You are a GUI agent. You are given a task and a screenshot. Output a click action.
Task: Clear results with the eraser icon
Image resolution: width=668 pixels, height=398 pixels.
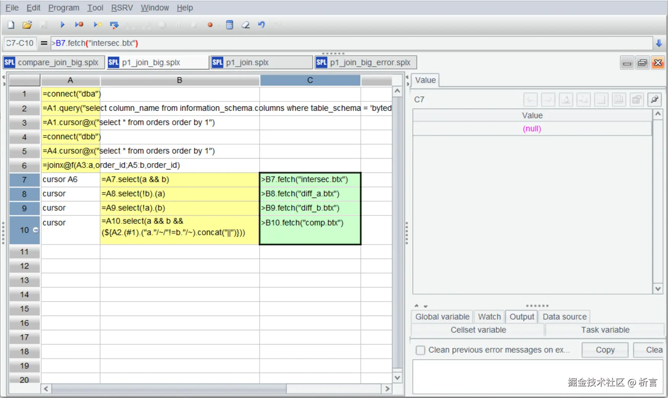246,25
